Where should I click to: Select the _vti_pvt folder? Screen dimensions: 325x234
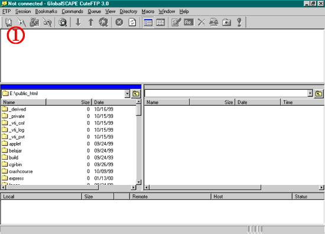(x=13, y=136)
